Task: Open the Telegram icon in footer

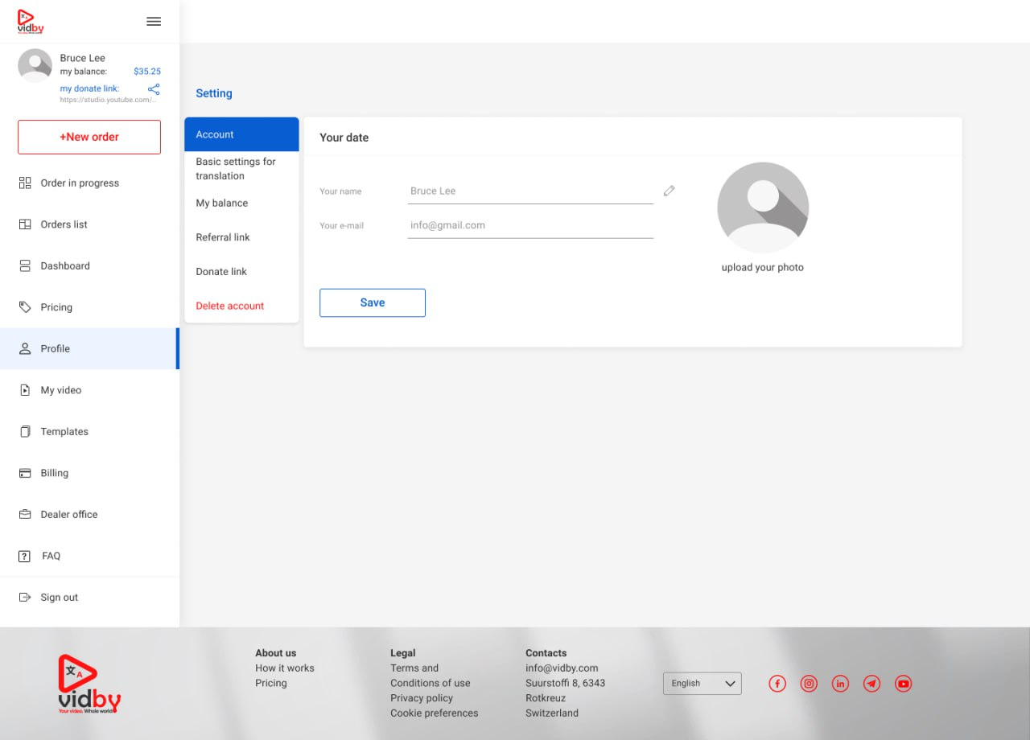Action: point(871,684)
